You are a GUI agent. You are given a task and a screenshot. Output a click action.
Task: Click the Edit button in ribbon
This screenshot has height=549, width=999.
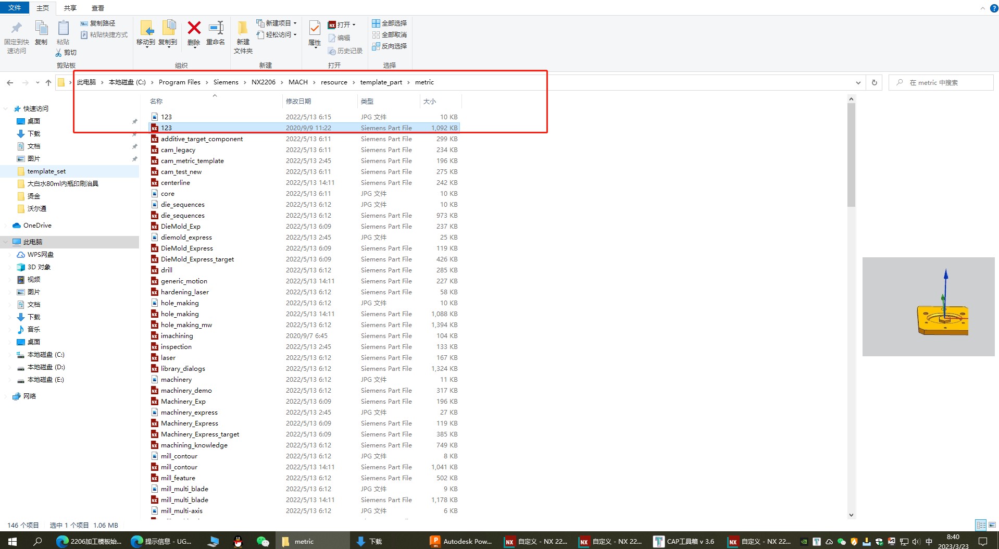pyautogui.click(x=339, y=38)
